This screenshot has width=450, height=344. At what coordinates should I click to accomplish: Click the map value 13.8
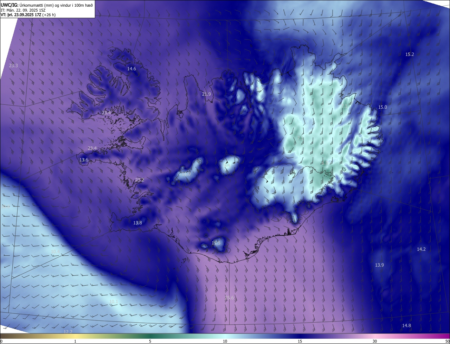coord(137,223)
